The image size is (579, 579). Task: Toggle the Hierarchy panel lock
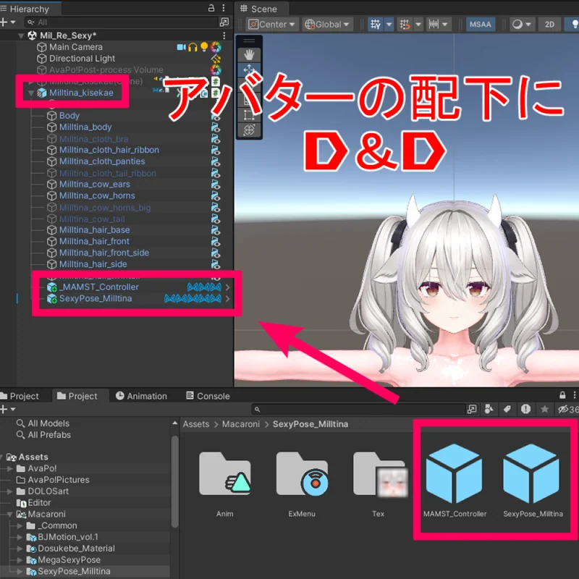[x=211, y=8]
